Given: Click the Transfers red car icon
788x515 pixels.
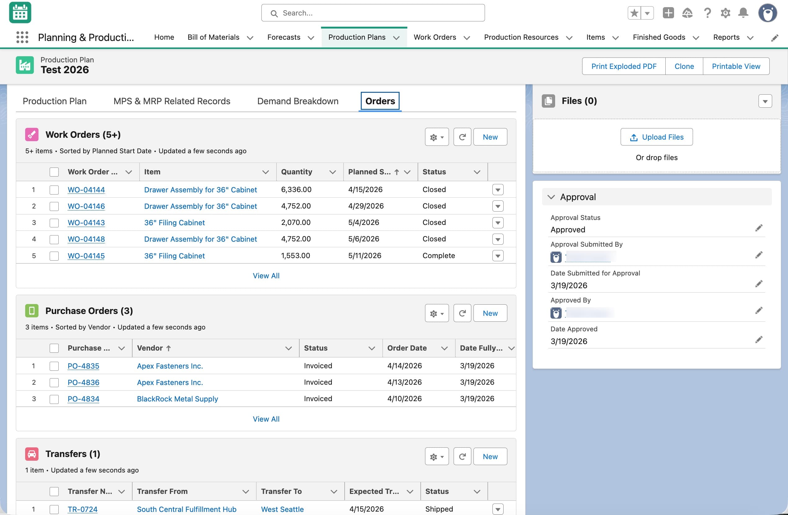Looking at the screenshot, I should click(32, 454).
